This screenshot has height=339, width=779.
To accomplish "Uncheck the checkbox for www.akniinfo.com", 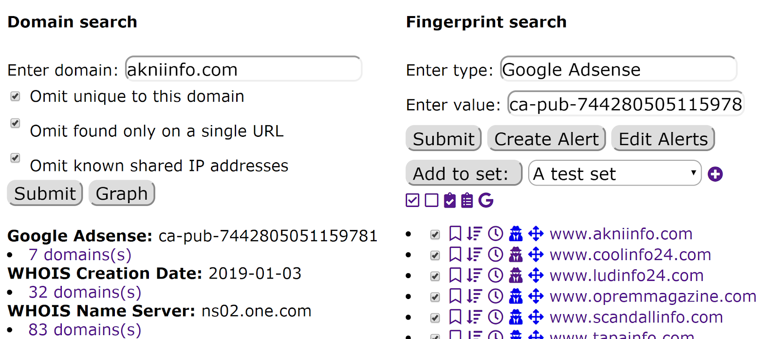I will pos(435,235).
